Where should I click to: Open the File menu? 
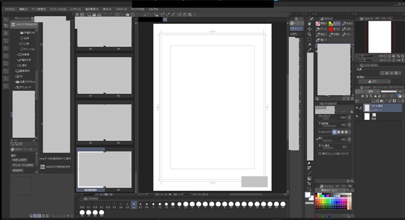point(10,9)
